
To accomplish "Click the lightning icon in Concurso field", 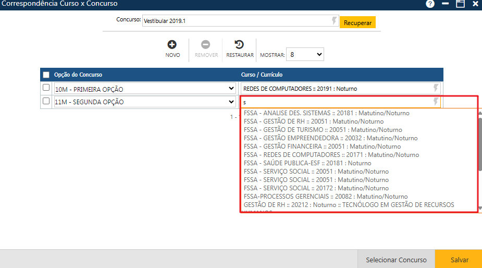I will pos(334,21).
